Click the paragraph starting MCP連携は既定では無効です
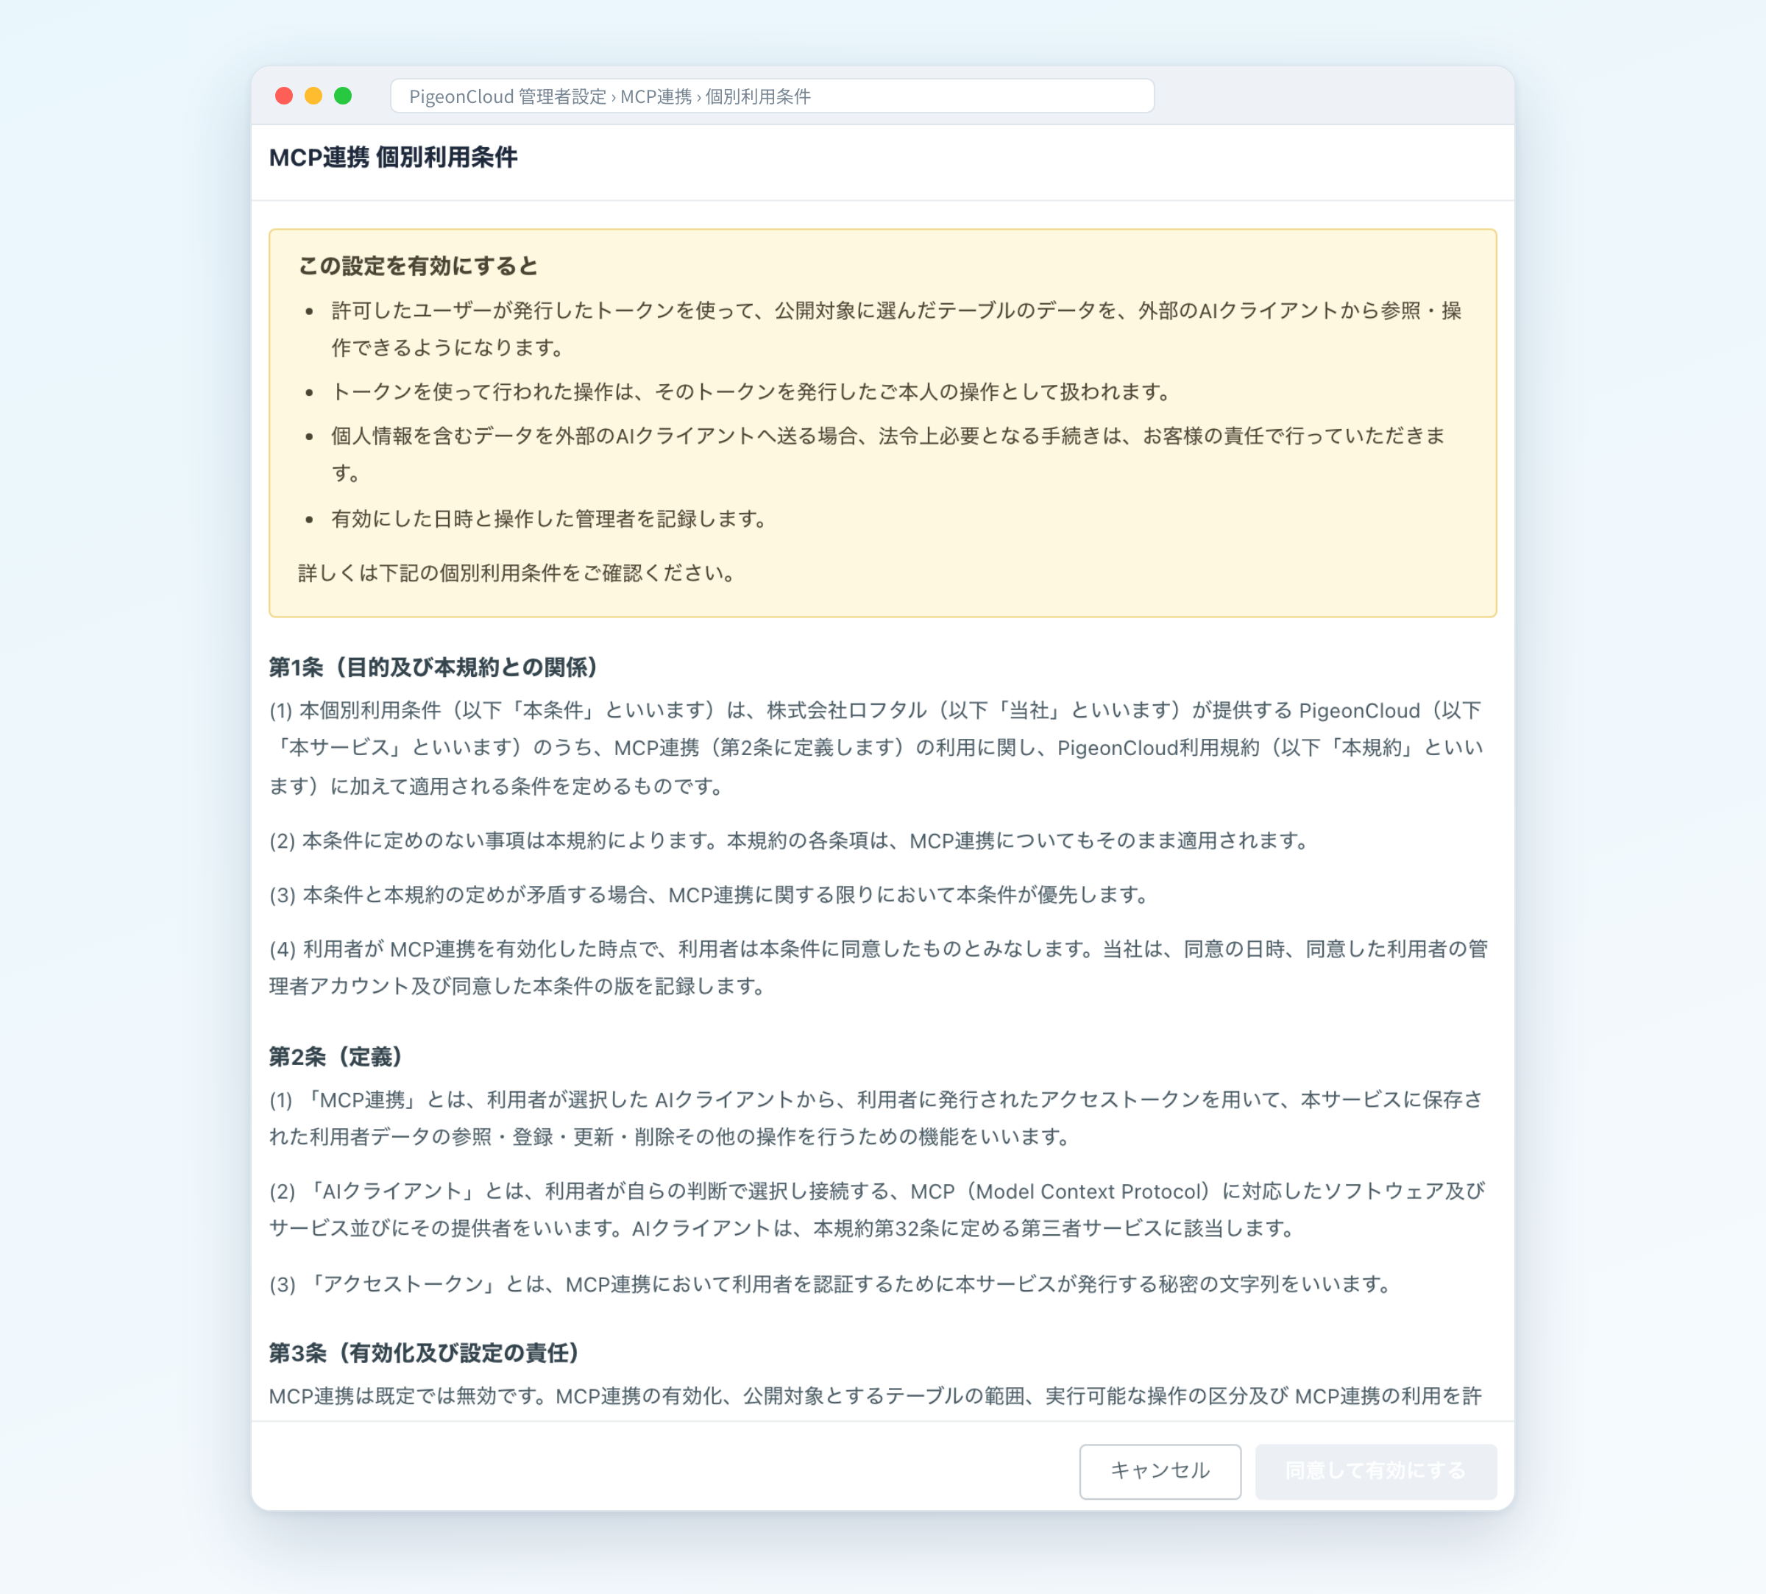Viewport: 1766px width, 1594px height. [x=876, y=1396]
